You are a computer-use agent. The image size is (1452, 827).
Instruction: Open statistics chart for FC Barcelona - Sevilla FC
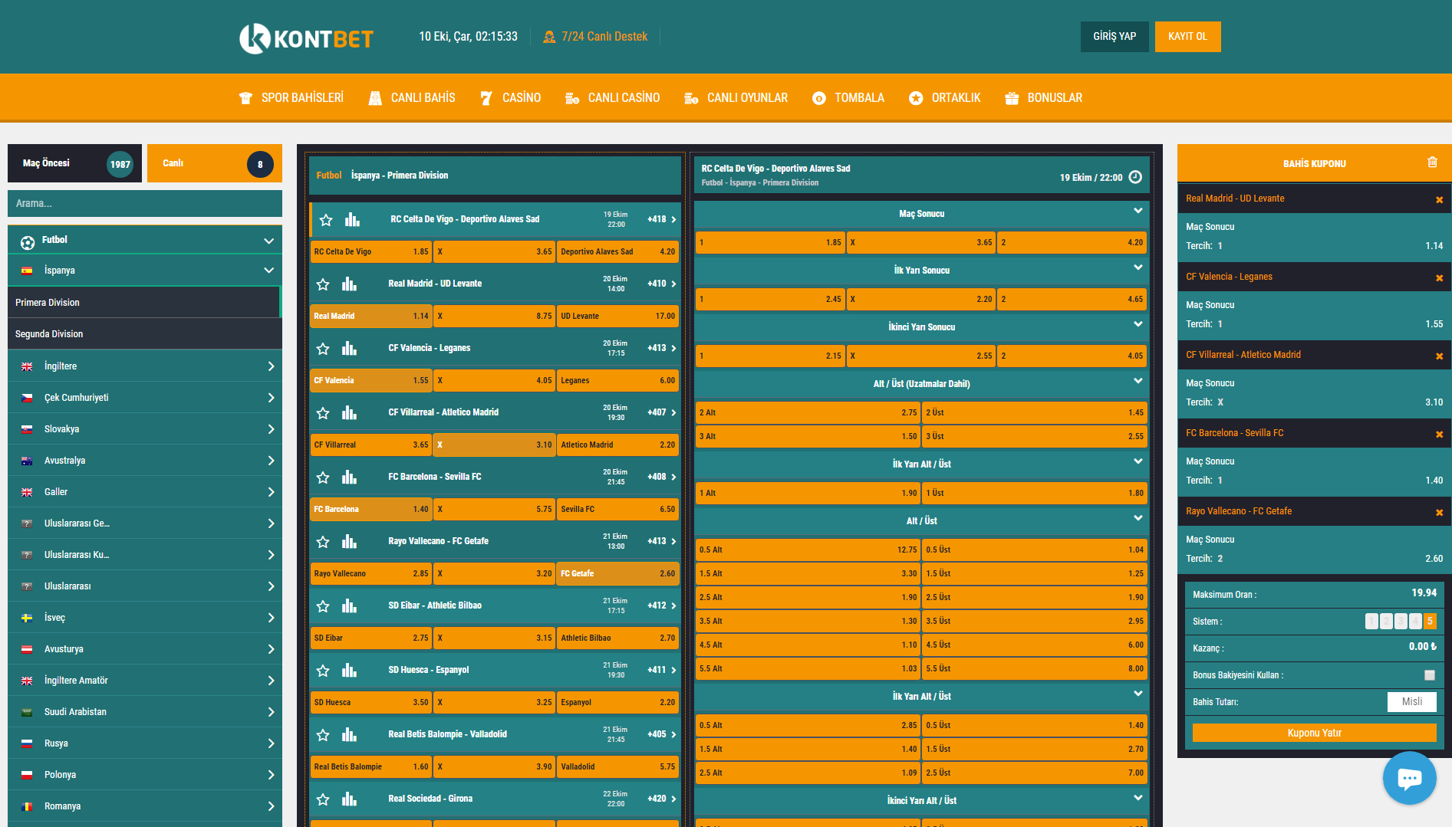point(350,477)
